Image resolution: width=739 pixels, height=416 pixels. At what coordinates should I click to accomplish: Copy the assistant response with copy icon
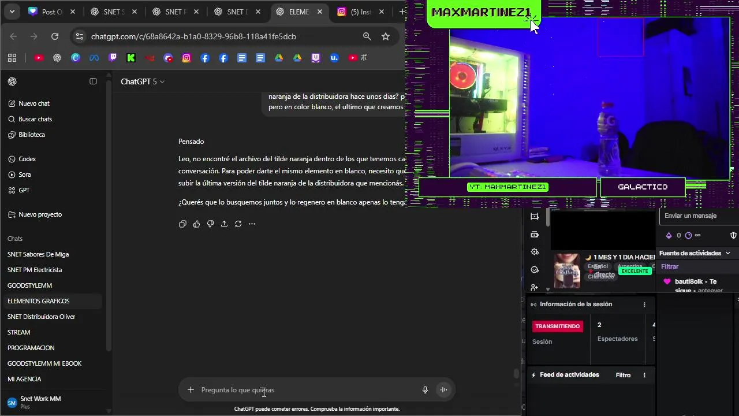(182, 224)
